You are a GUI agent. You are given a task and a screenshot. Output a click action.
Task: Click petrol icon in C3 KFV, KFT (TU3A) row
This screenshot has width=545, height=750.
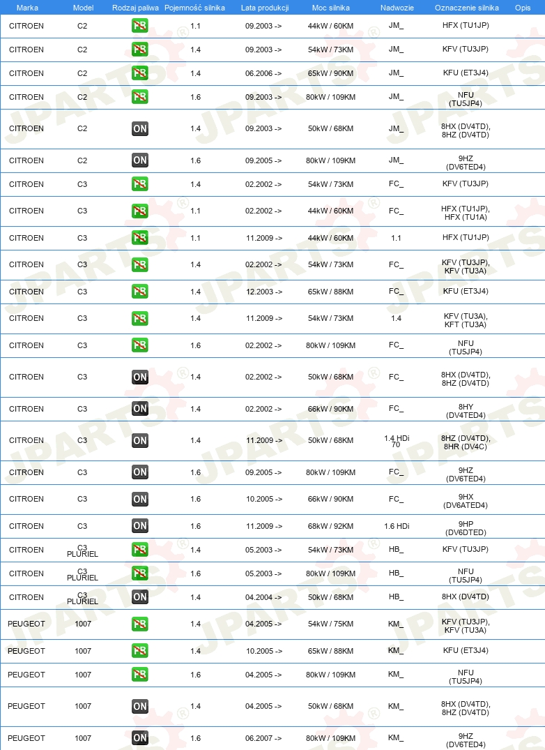(140, 319)
